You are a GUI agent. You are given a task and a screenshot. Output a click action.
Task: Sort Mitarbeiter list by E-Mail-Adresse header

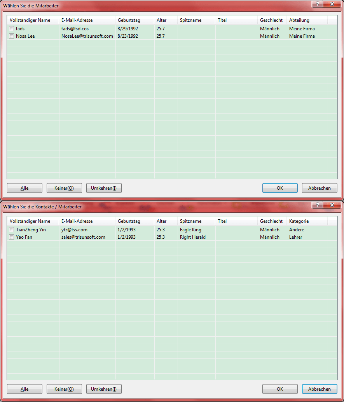coord(87,20)
